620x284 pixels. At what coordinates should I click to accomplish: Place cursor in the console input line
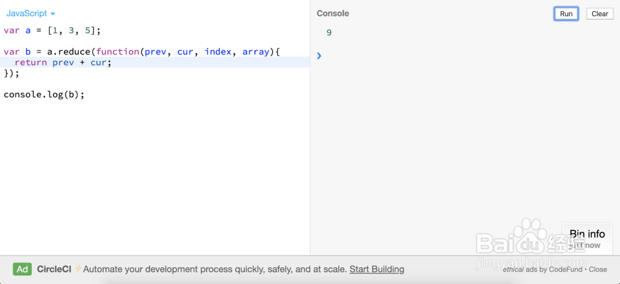(x=434, y=56)
